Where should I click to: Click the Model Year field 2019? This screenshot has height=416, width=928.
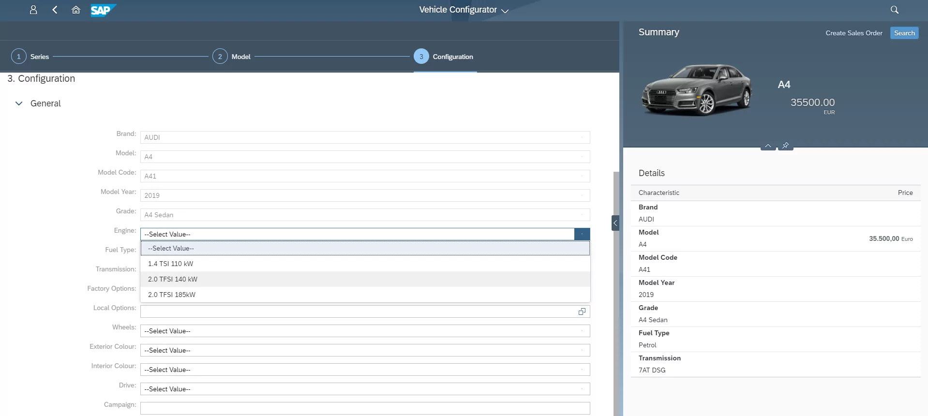click(x=365, y=195)
